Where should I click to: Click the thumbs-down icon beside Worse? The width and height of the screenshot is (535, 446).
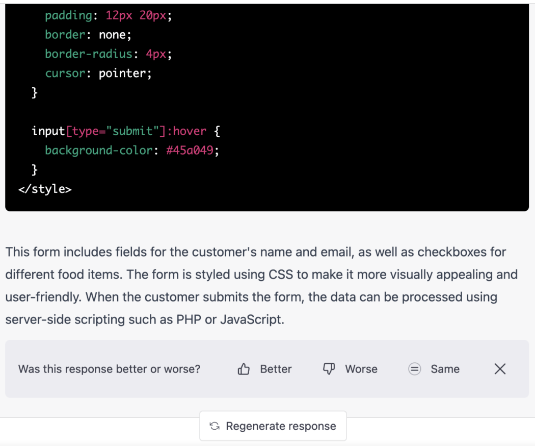pos(329,368)
